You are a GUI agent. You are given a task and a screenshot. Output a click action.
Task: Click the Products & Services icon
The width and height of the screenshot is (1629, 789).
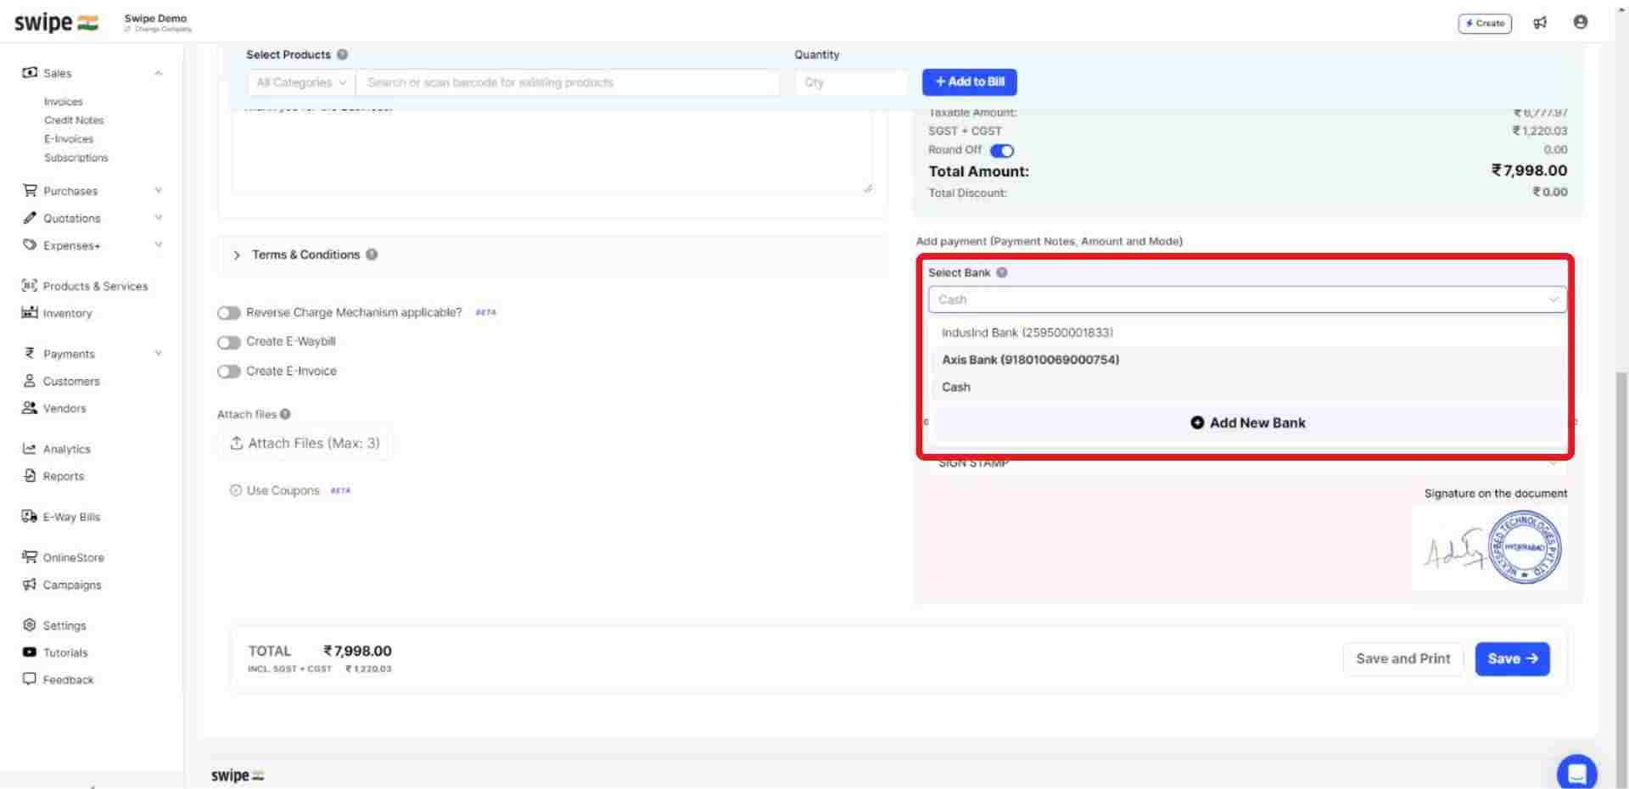coord(30,286)
